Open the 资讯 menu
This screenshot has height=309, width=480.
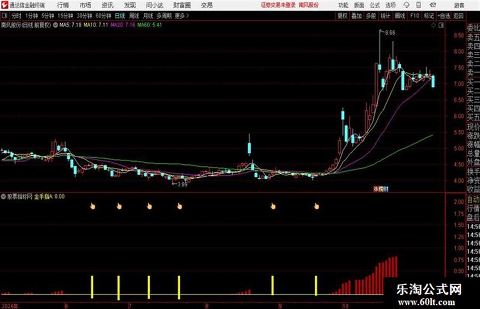[108, 5]
